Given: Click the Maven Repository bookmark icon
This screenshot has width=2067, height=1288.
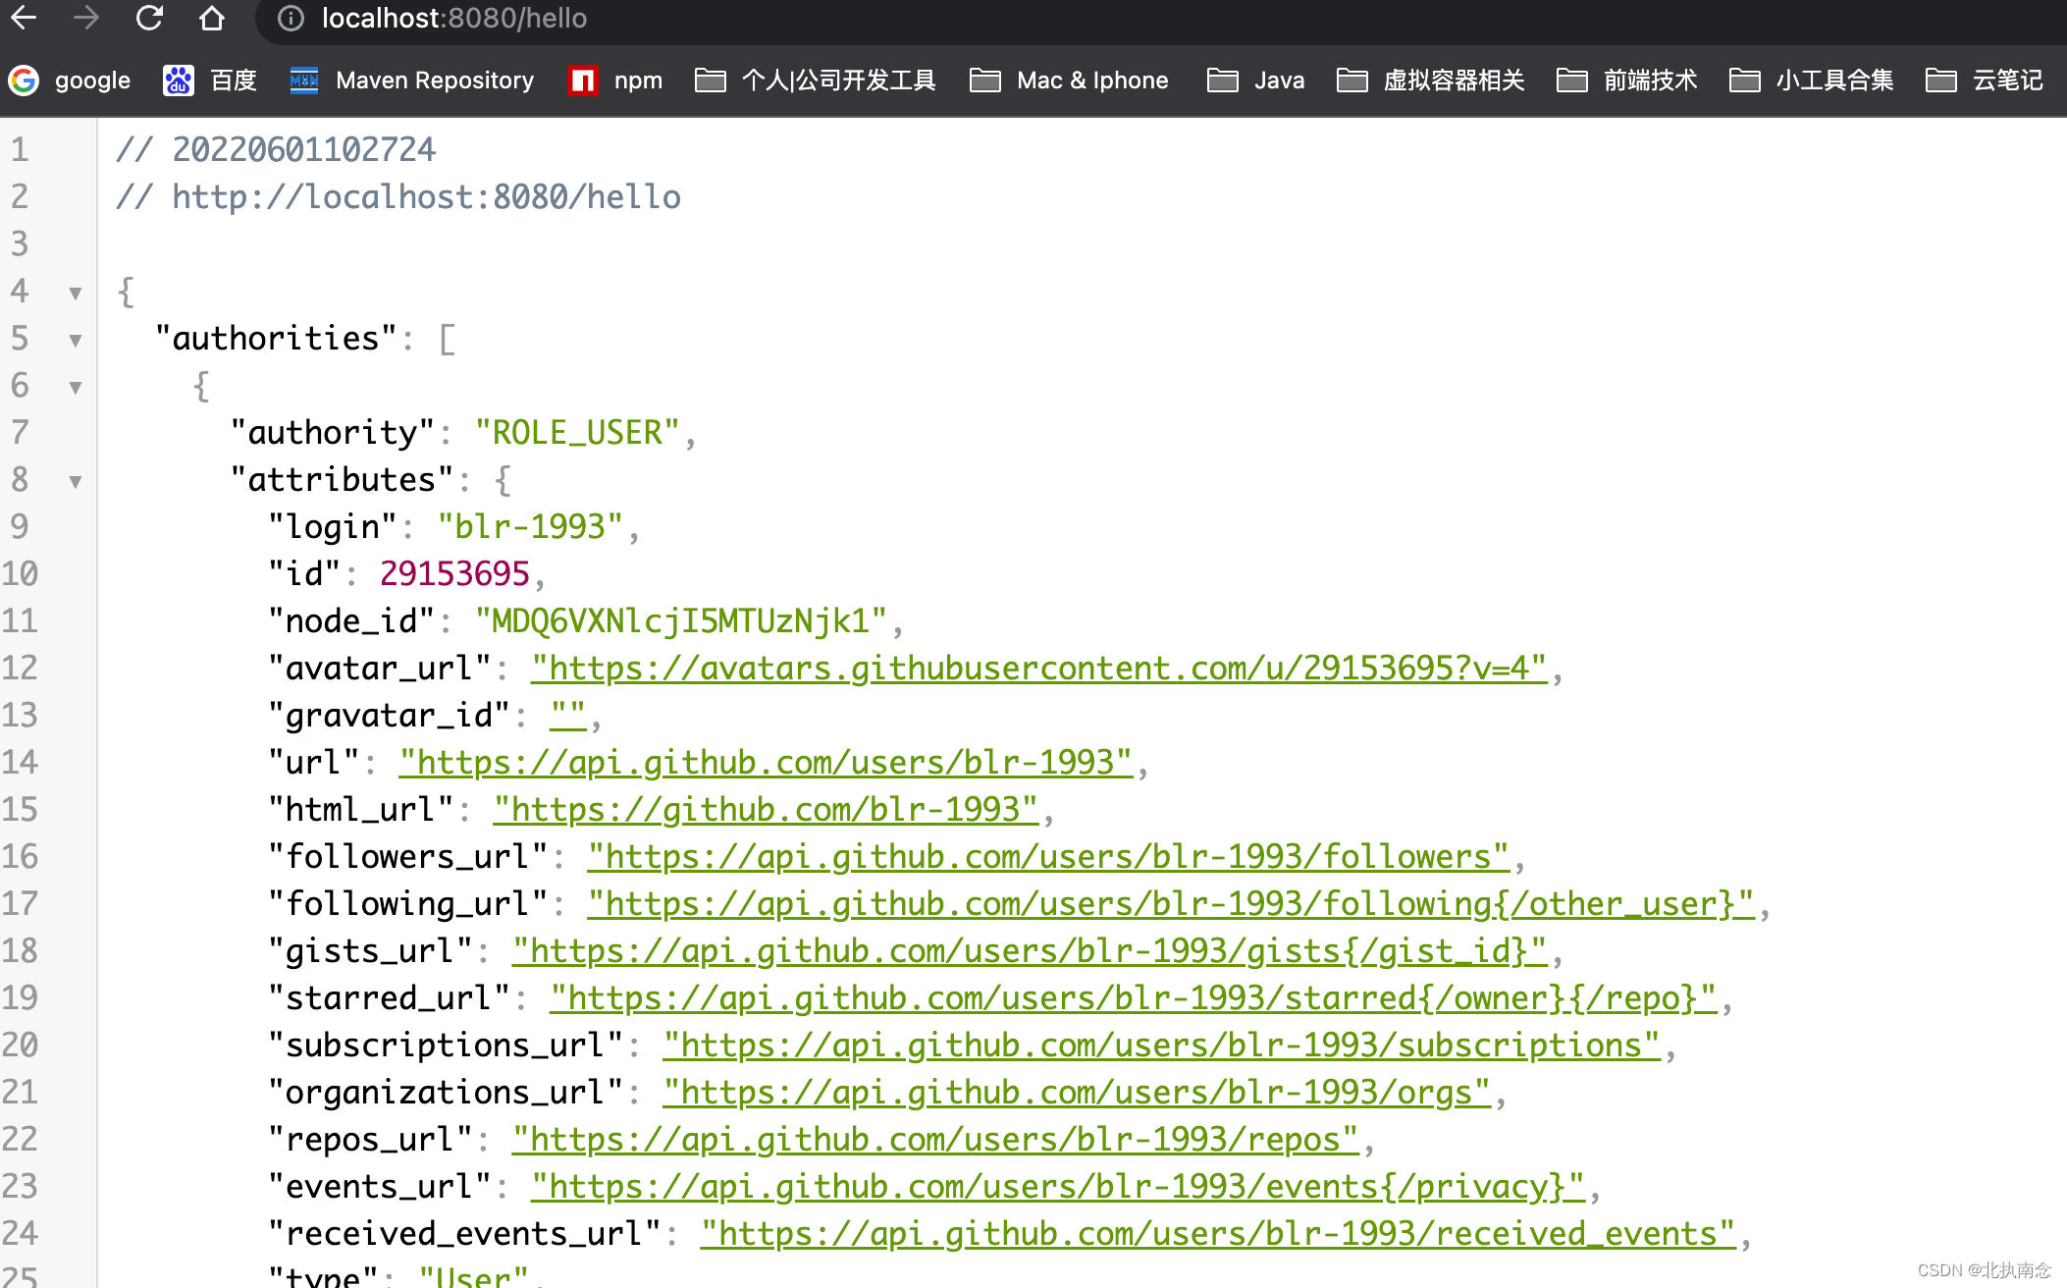Looking at the screenshot, I should (x=304, y=79).
